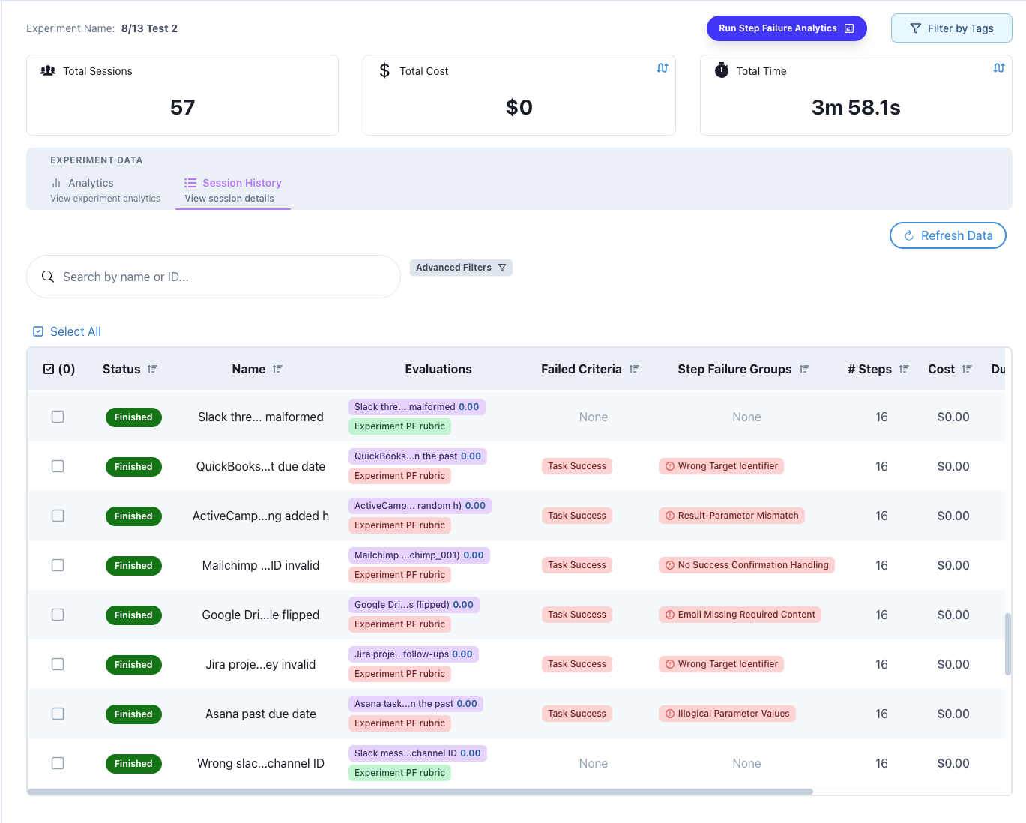Screen dimensions: 1026x823
Task: Click the Total Cost swap icon
Action: [x=663, y=68]
